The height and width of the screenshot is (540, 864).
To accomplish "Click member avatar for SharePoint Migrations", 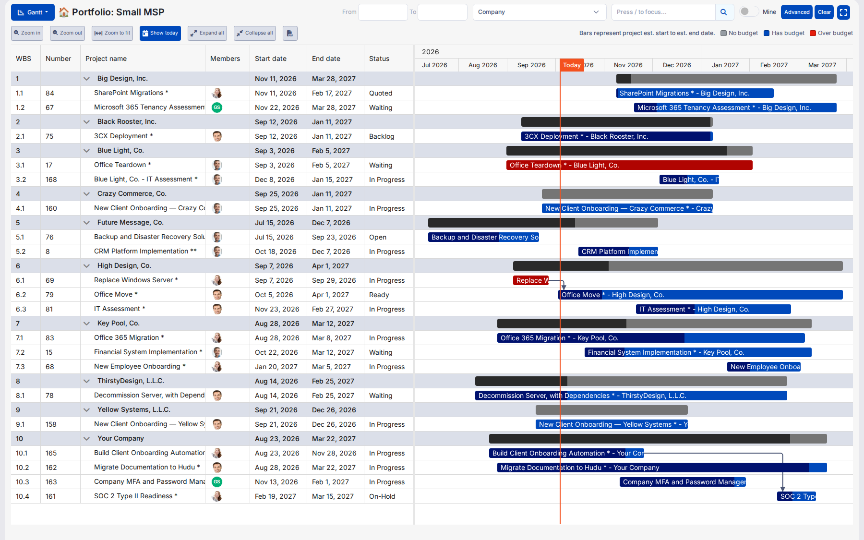I will click(x=217, y=93).
